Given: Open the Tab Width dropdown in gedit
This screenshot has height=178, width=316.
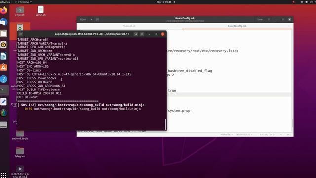Looking at the screenshot, I should pyautogui.click(x=244, y=134).
